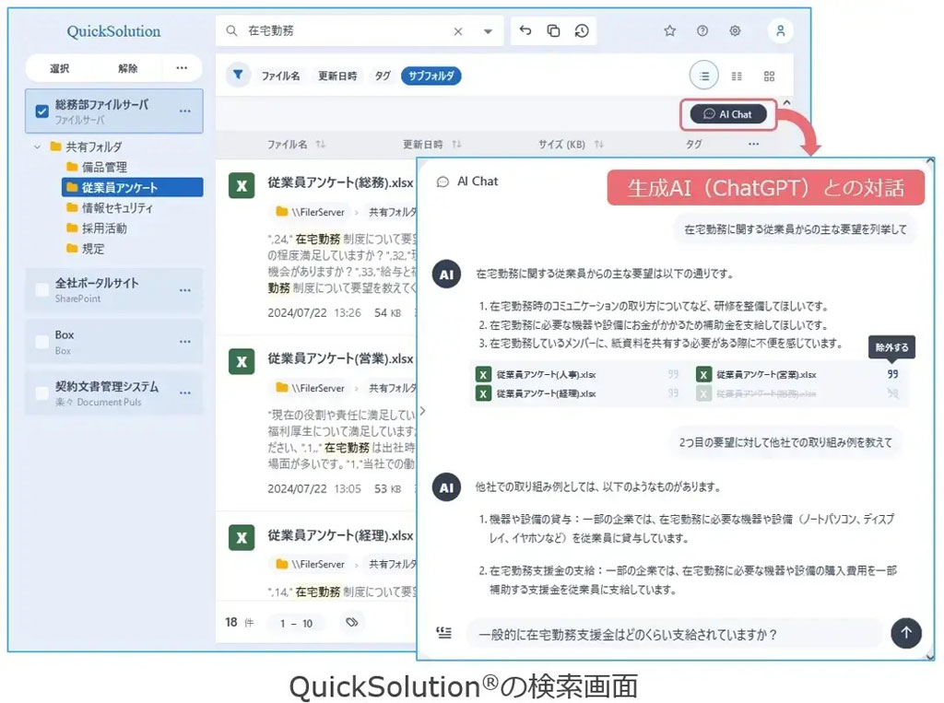
Task: Click the 解除 deselect button
Action: 126,68
